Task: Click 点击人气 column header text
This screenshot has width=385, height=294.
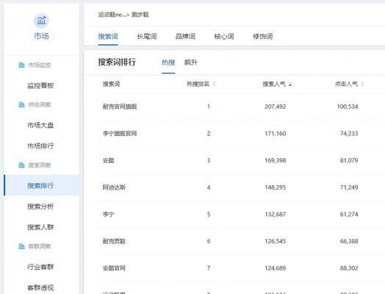Action: (346, 84)
